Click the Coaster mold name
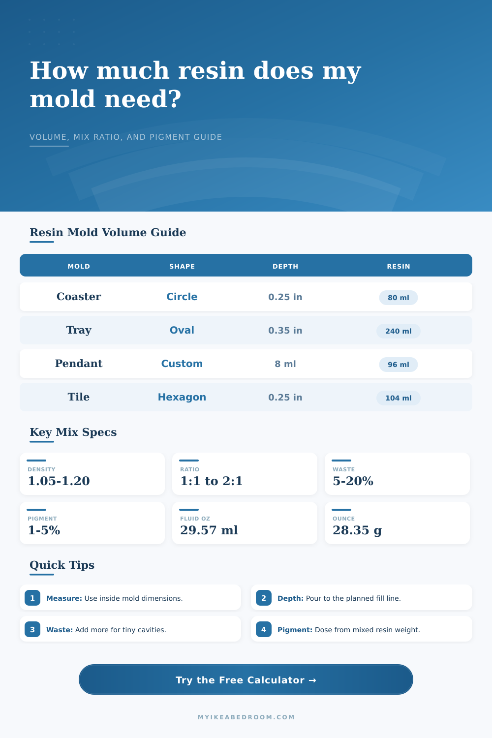This screenshot has width=492, height=738. (x=79, y=297)
